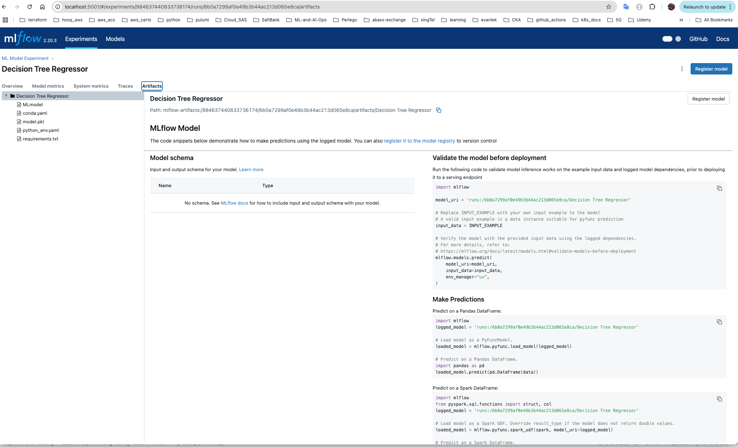Image resolution: width=738 pixels, height=447 pixels.
Task: Select python_env.yaml in the artifact tree
Action: coord(41,130)
